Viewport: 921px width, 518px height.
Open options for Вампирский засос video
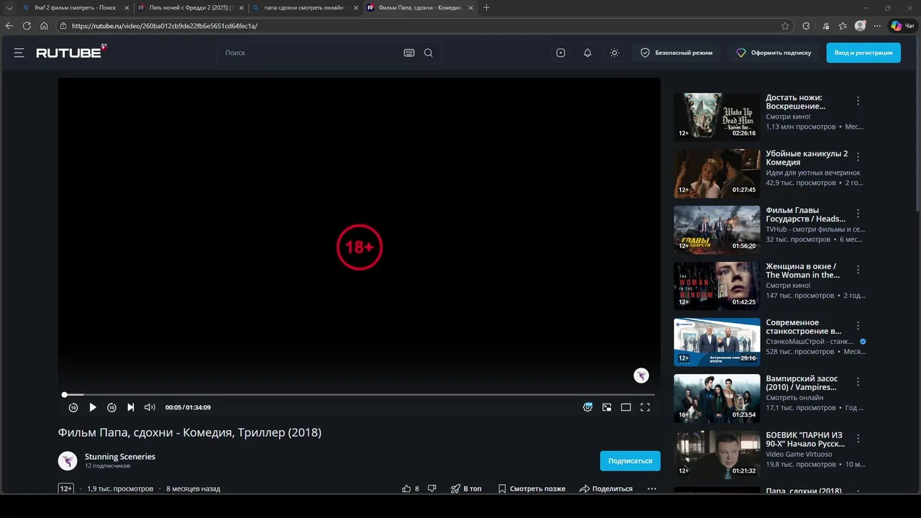point(858,382)
